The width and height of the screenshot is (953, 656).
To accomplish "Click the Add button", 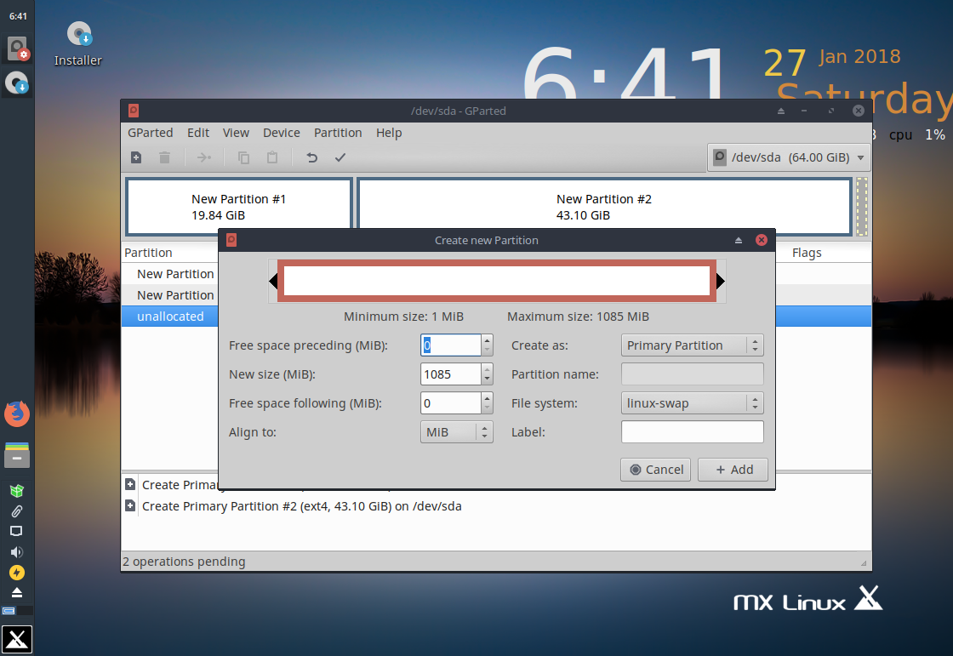I will point(733,470).
